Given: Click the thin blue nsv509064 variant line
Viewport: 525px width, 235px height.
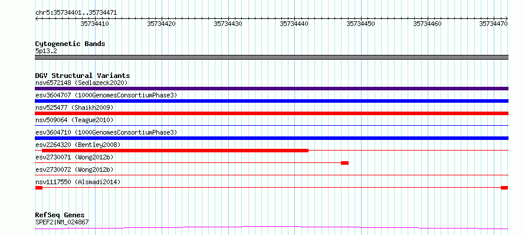Looking at the screenshot, I should [271, 125].
